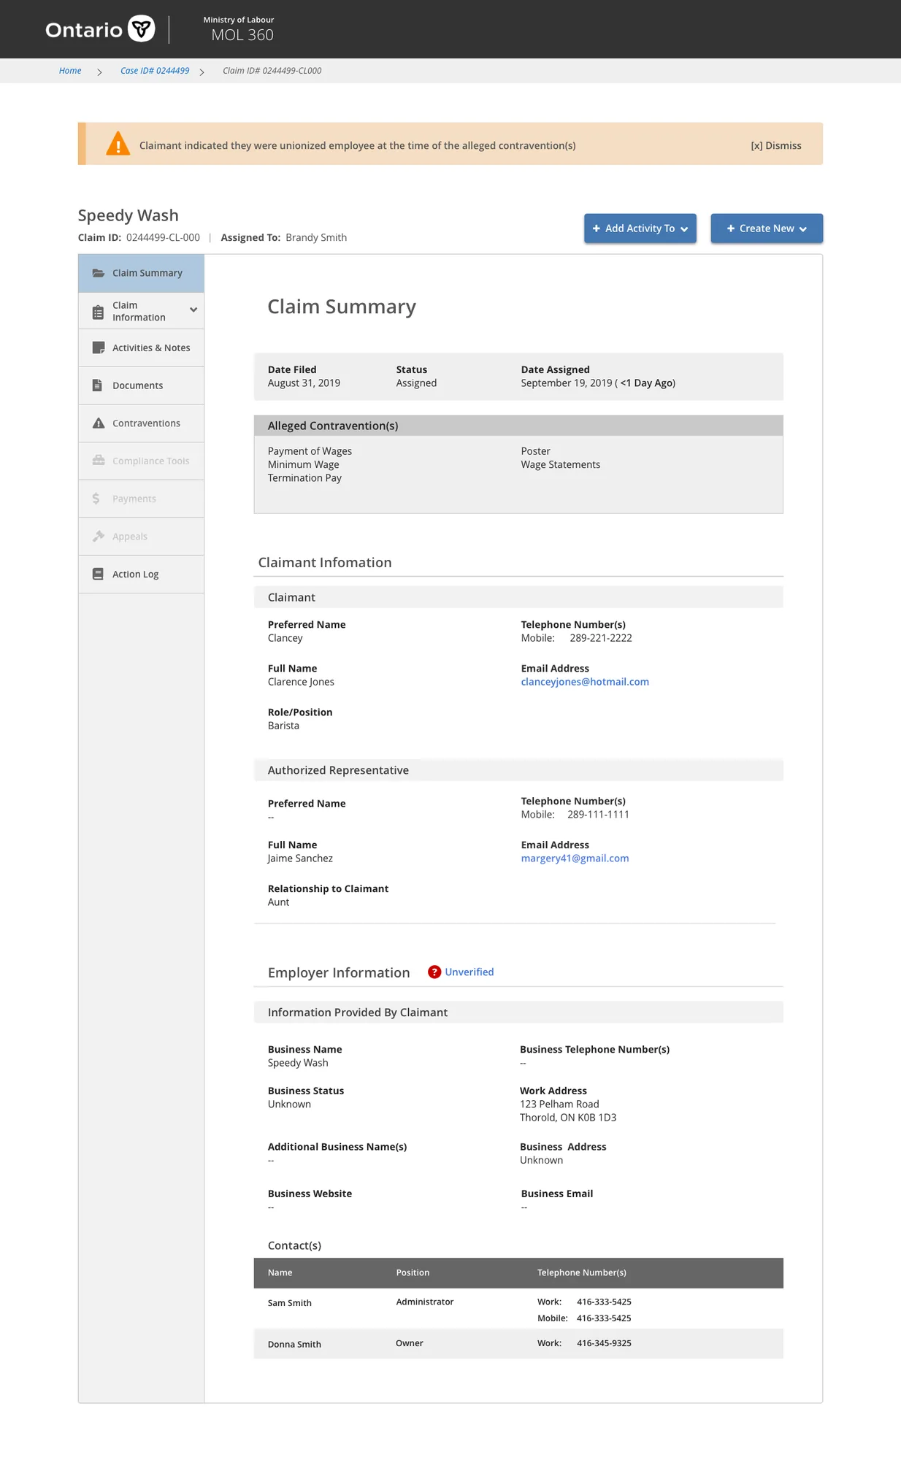Open the Action Log sidebar tab
The image size is (901, 1460).
(x=141, y=575)
